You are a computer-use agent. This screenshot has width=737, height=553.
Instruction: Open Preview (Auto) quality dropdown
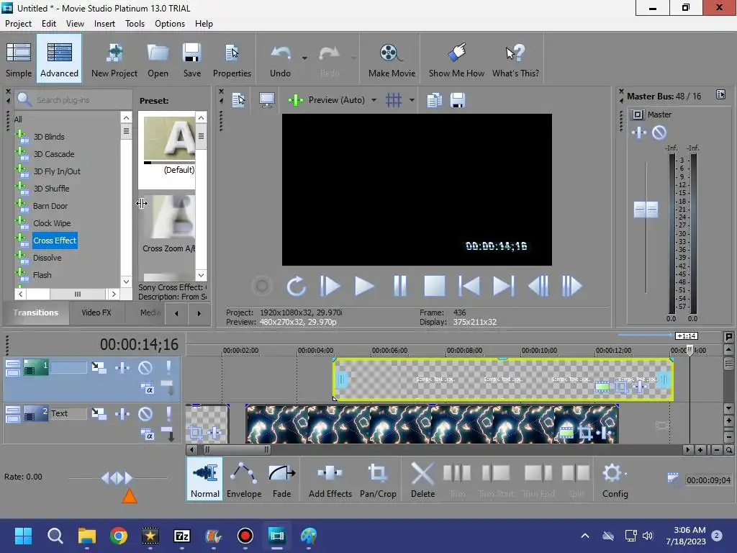(374, 99)
